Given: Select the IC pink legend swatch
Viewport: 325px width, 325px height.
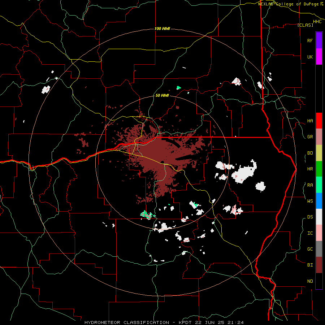Looking at the screenshot, I should pyautogui.click(x=319, y=233).
